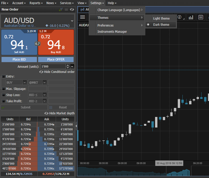Click the info icon in chart toolbar
209x178 pixels.
point(180,17)
